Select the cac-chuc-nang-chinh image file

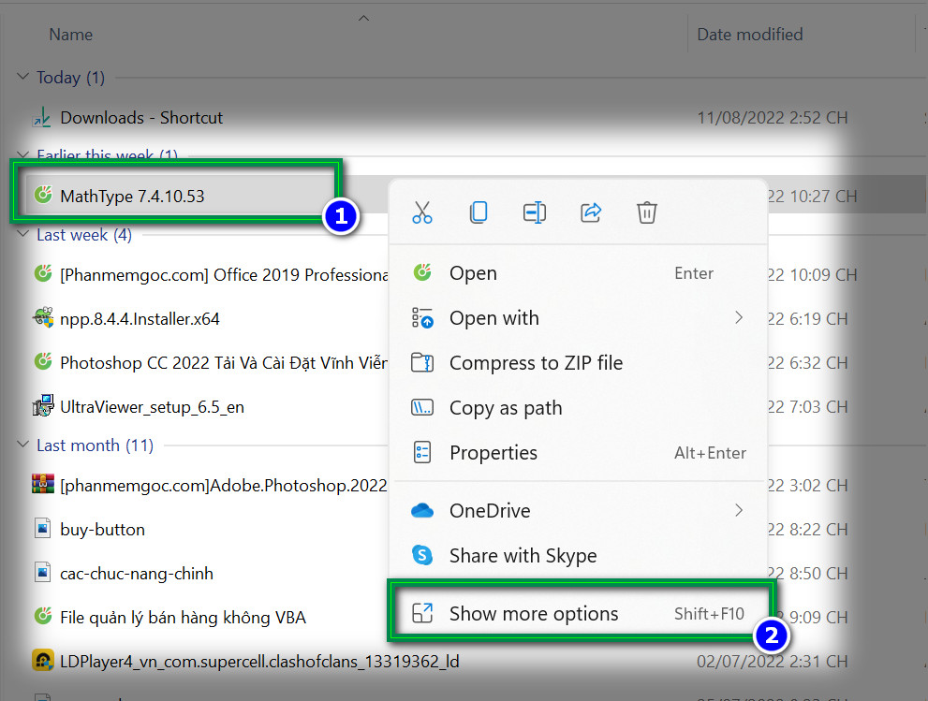pyautogui.click(x=137, y=573)
